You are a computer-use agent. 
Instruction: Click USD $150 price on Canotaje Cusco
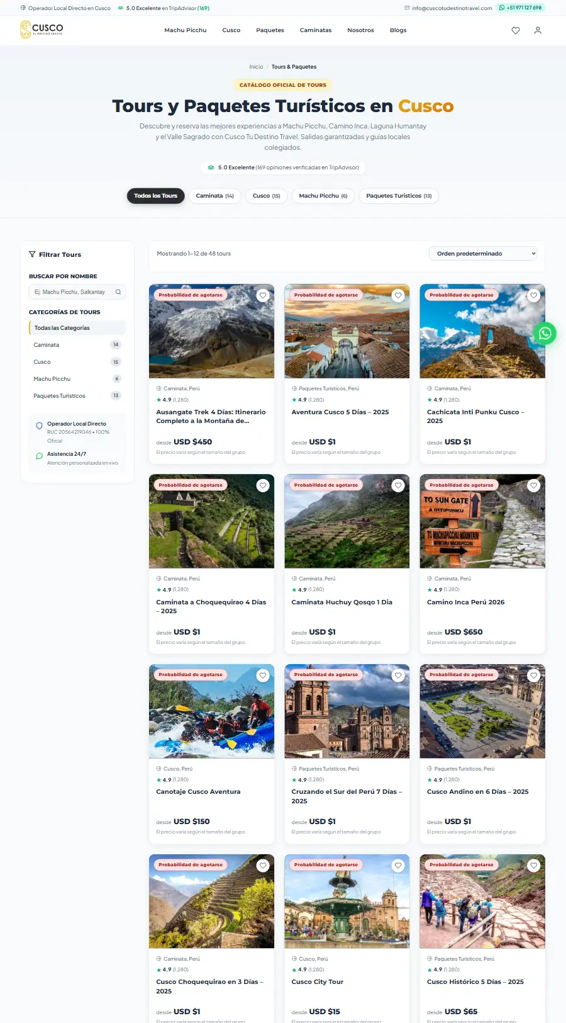coord(192,822)
